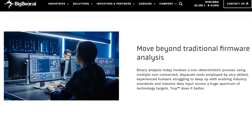Expand the chevron next to Industries
This screenshot has width=252, height=114.
click(68, 4)
